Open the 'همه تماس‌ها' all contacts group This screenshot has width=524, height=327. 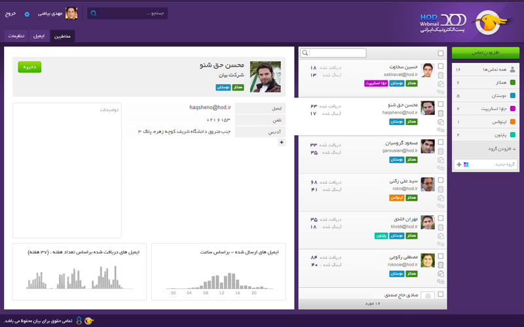coord(485,69)
